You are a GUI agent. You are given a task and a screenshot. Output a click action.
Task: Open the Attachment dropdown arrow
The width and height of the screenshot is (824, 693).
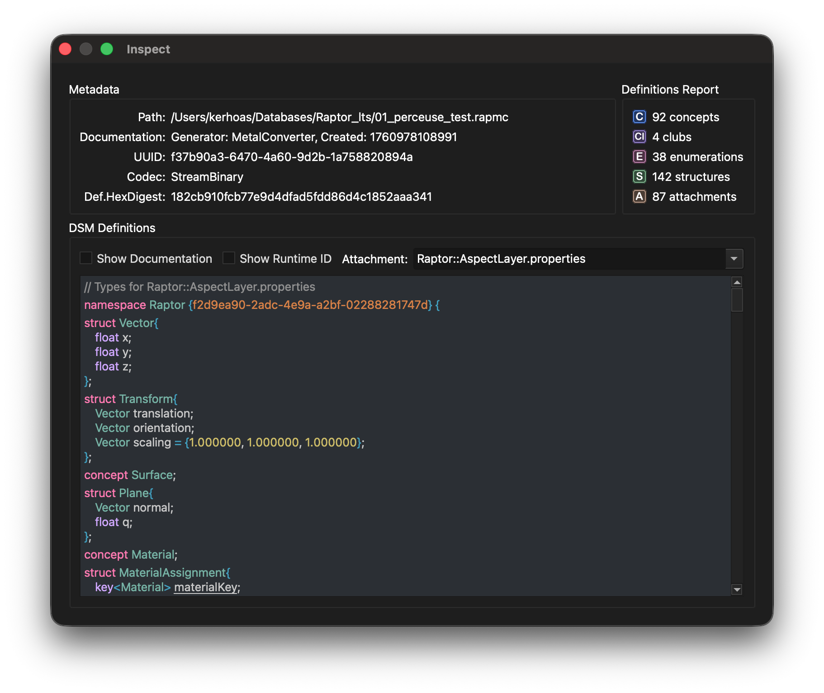point(734,259)
